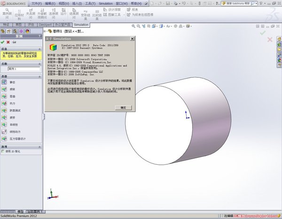Click the SolidWorks help search box
Screen dimensions: 282x219
pos(239,3)
